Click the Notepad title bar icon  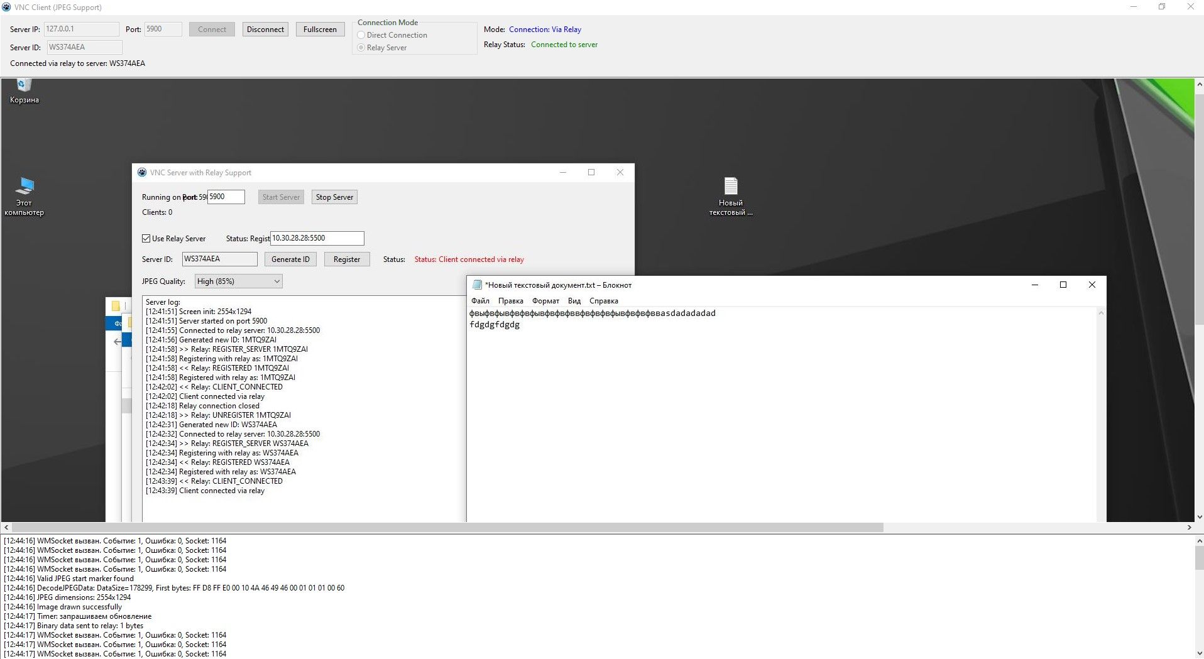pyautogui.click(x=477, y=285)
